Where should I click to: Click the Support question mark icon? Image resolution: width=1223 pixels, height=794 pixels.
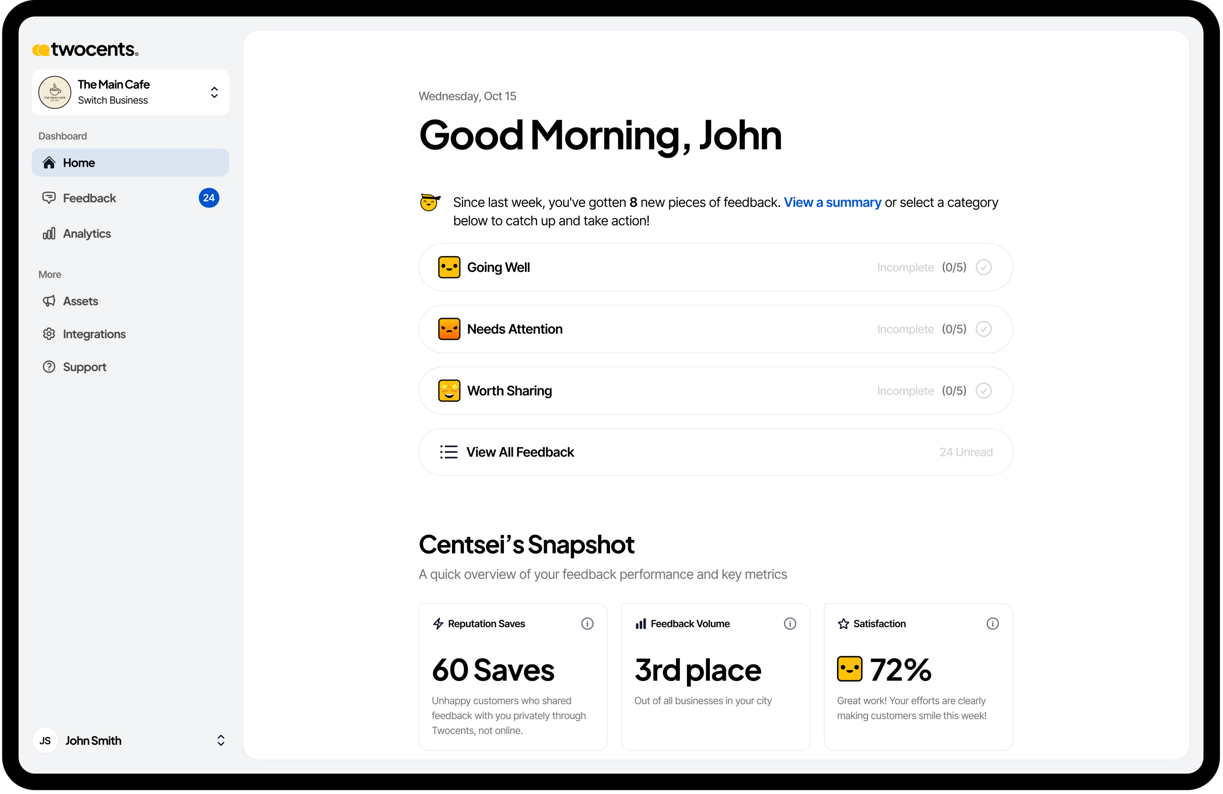coord(49,367)
